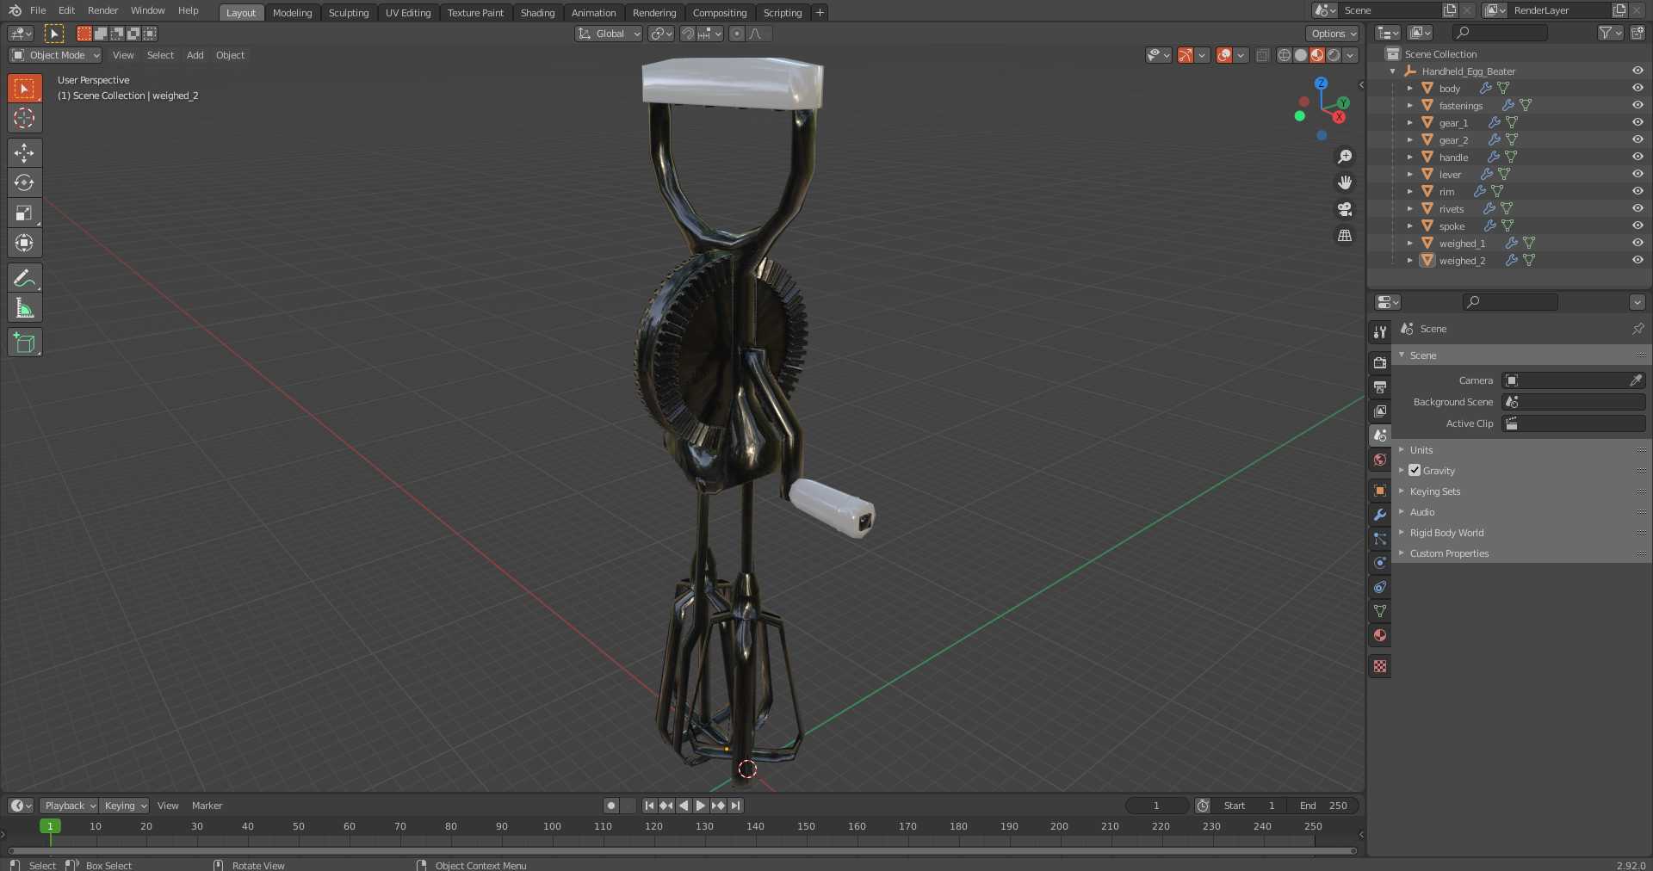This screenshot has height=871, width=1653.
Task: Click the auto keying record button
Action: (611, 806)
